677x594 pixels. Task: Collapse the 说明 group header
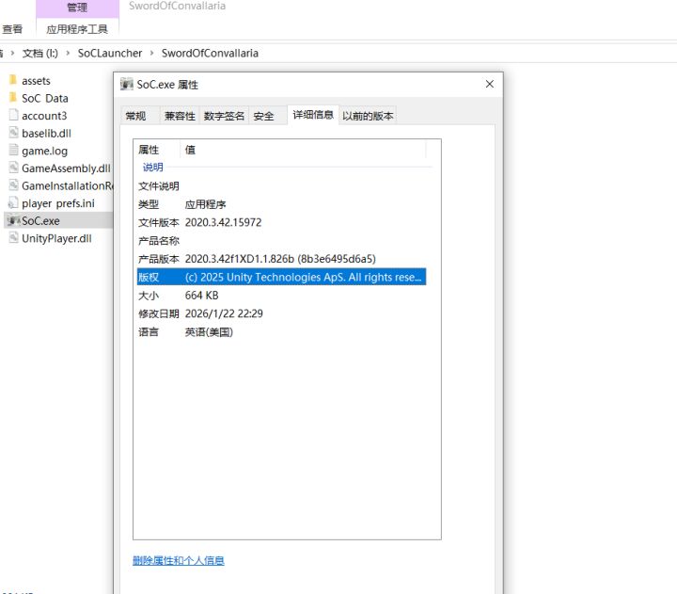click(153, 167)
